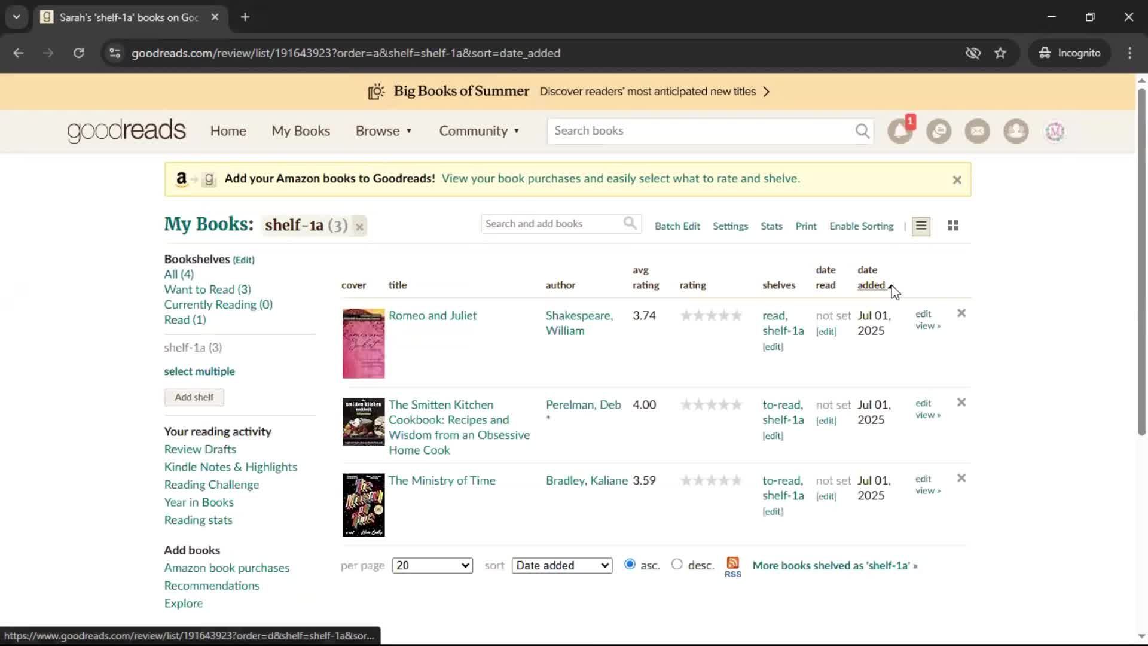The height and width of the screenshot is (646, 1148).
Task: Switch to cover grid view icon
Action: pos(953,226)
